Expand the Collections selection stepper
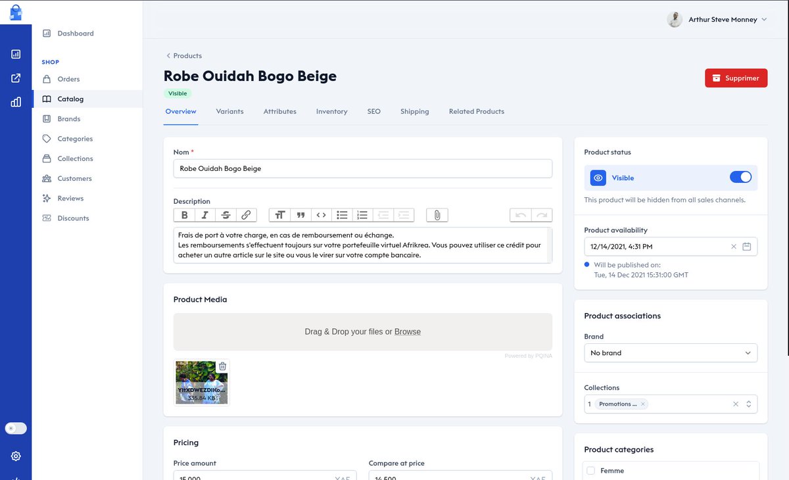The height and width of the screenshot is (480, 789). [748, 404]
